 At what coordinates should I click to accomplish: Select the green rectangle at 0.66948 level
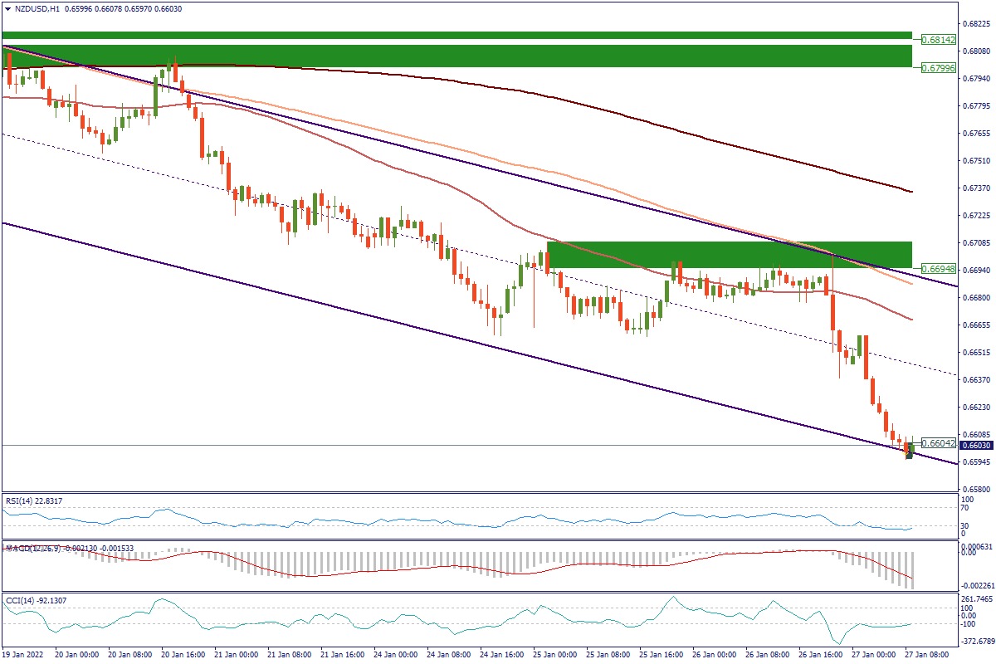[729, 255]
